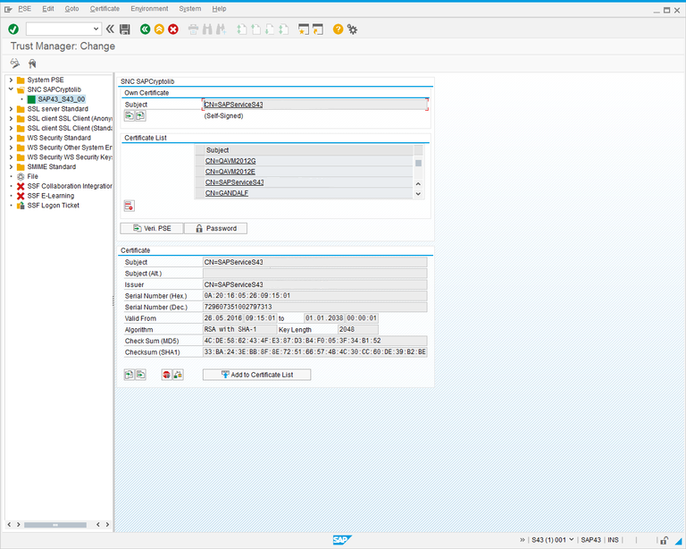This screenshot has height=549, width=686.
Task: Click the red remove certificate icon under Certificate List
Action: [129, 206]
